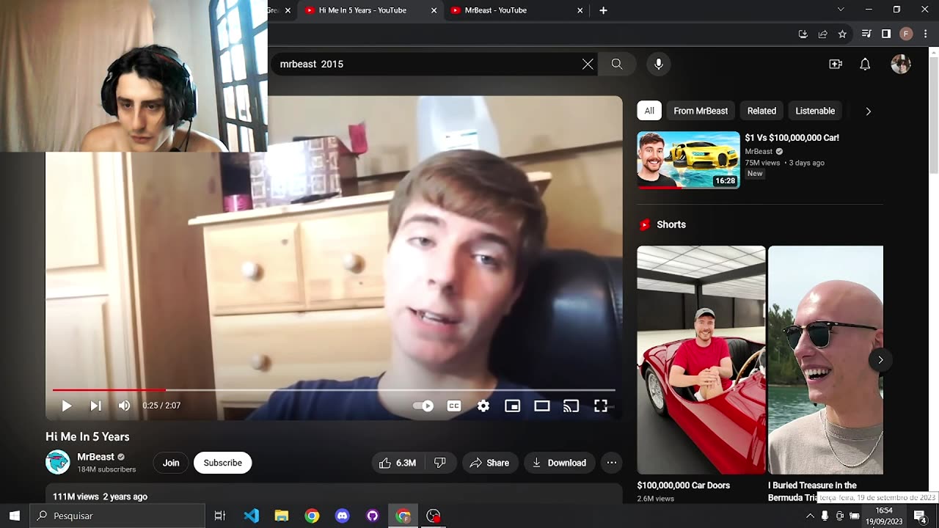
Task: Switch to theater mode
Action: click(542, 406)
